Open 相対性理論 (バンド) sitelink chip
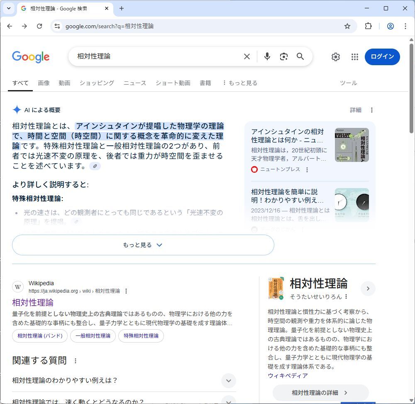This screenshot has width=415, height=404. point(40,335)
